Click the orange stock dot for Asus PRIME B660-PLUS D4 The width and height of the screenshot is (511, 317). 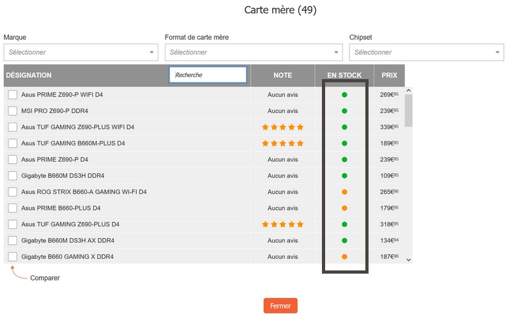[x=344, y=208]
